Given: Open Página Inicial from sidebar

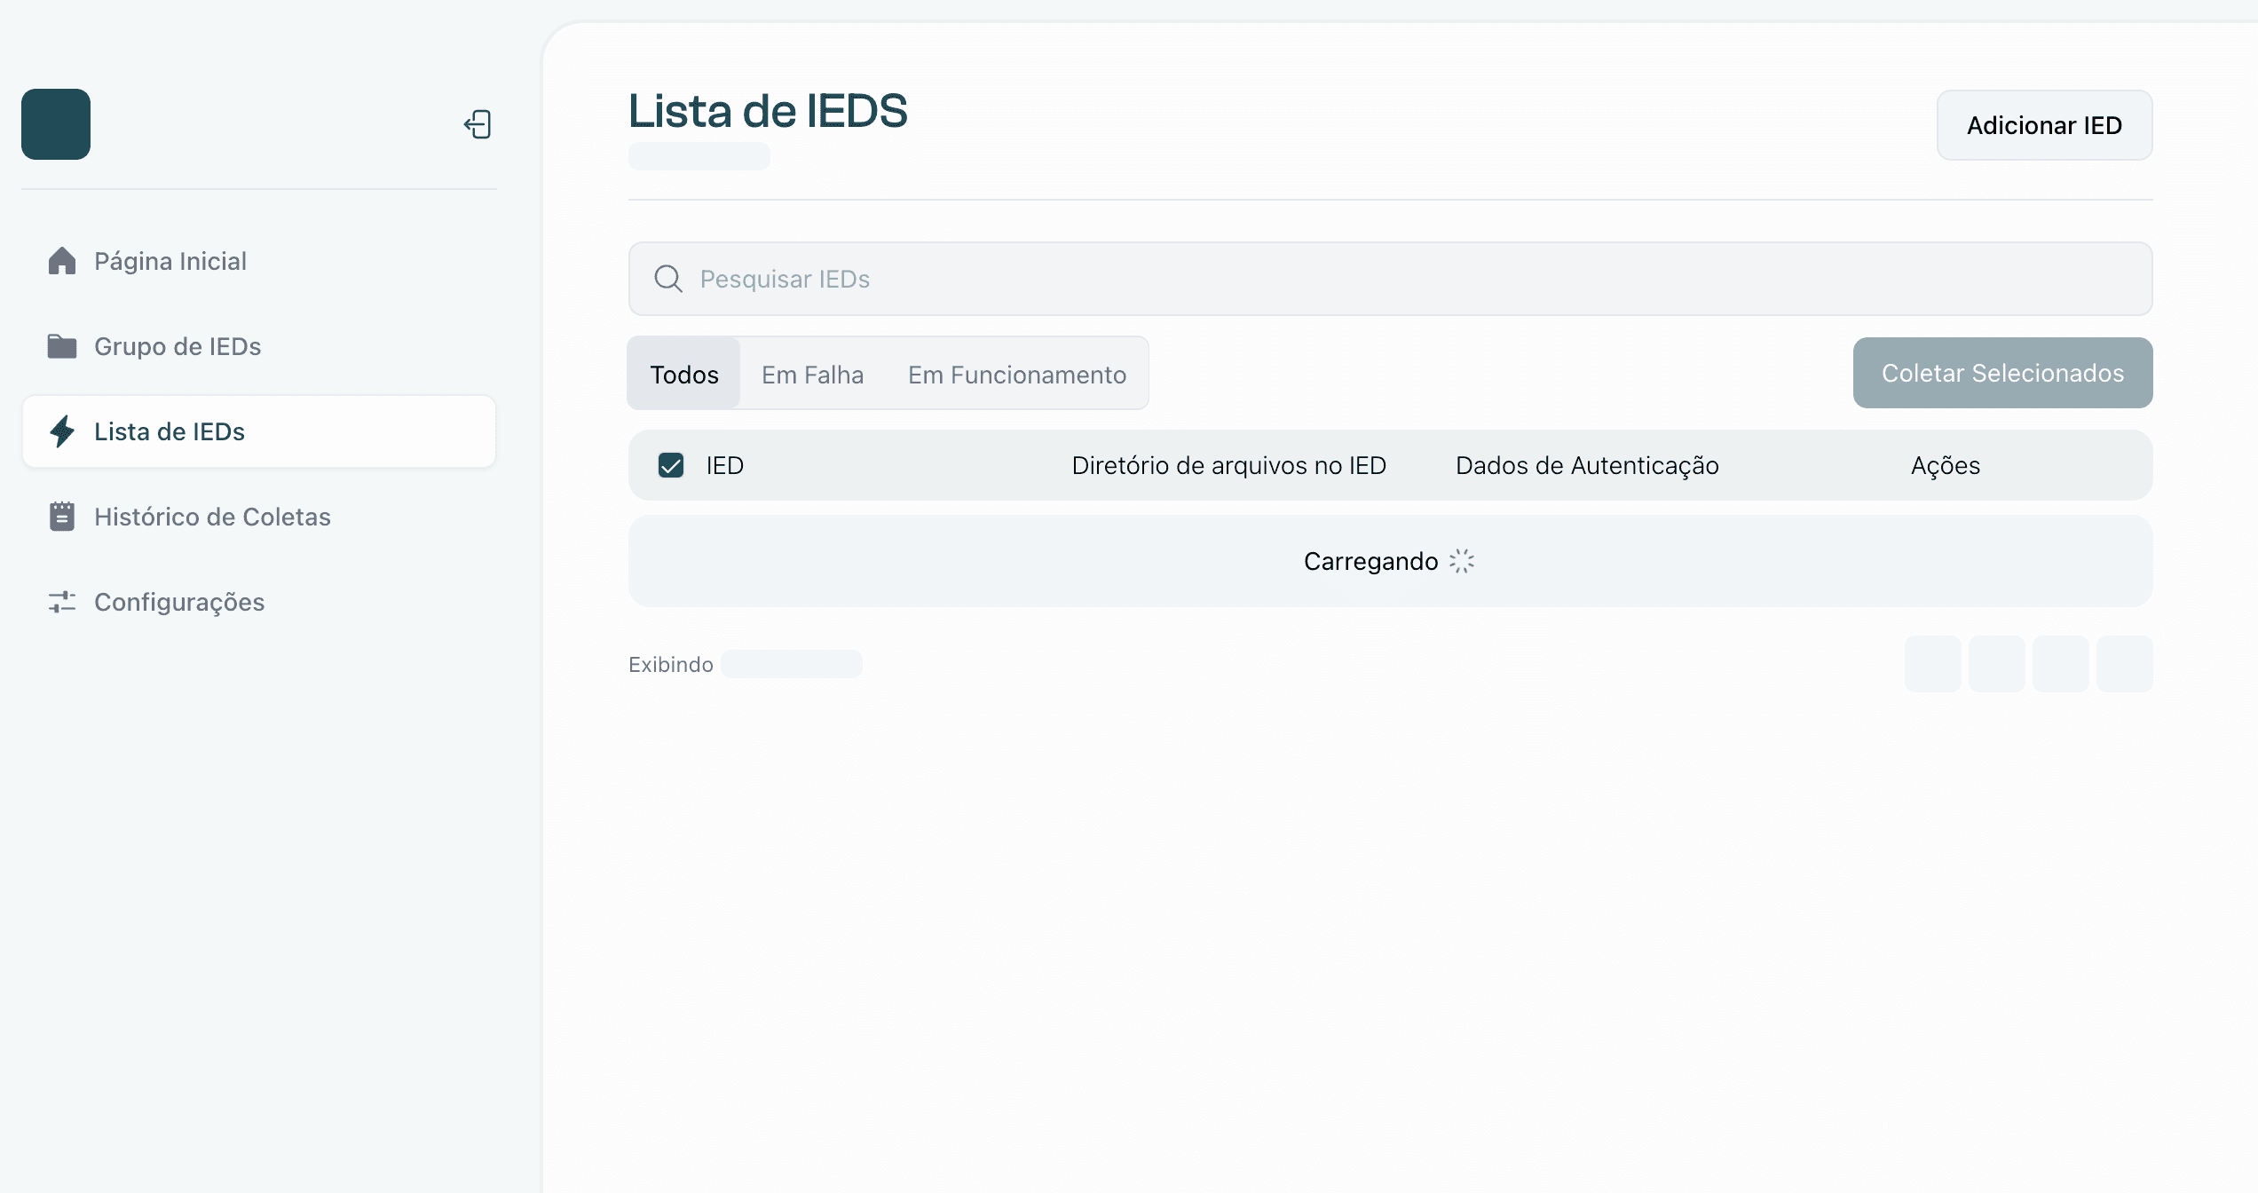Looking at the screenshot, I should 259,261.
